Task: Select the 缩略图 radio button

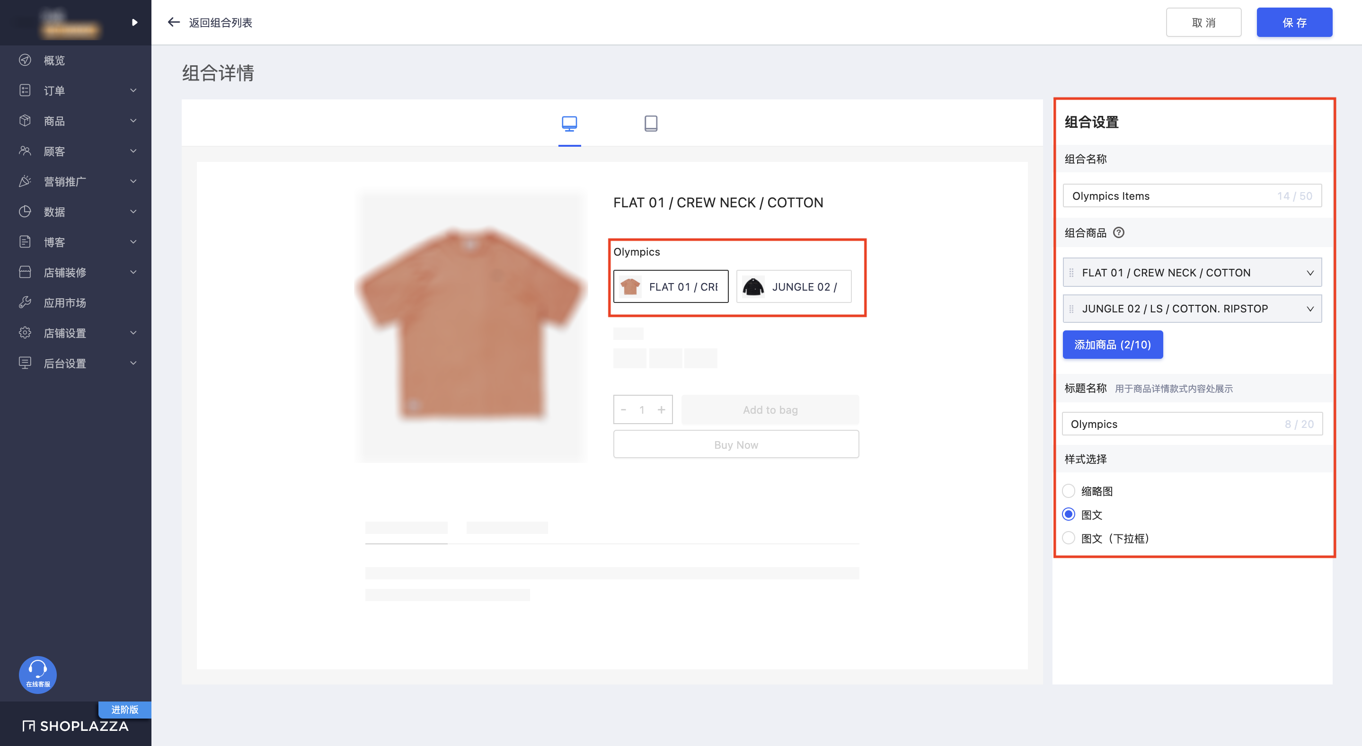Action: tap(1068, 490)
